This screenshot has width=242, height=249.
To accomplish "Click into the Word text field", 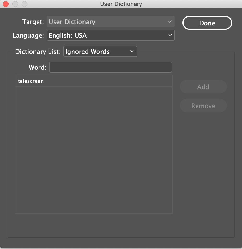I will pos(111,67).
